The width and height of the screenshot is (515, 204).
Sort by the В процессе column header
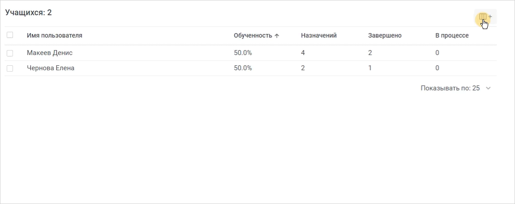point(452,35)
